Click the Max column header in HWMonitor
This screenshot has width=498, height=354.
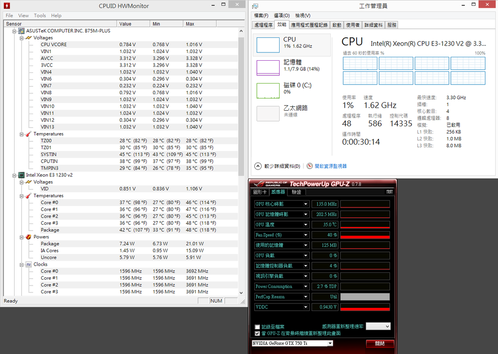tap(200, 24)
